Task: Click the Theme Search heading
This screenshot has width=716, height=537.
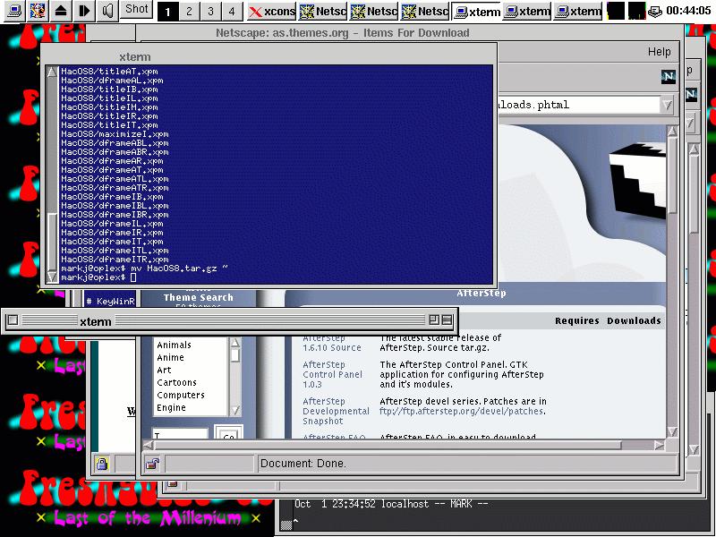Action: click(198, 297)
